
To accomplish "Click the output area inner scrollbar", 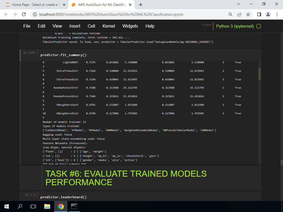I will coord(260,74).
